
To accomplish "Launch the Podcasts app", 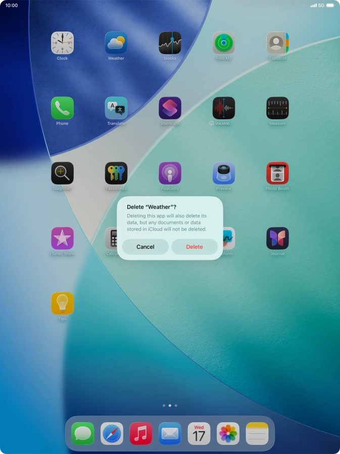I will click(x=170, y=173).
